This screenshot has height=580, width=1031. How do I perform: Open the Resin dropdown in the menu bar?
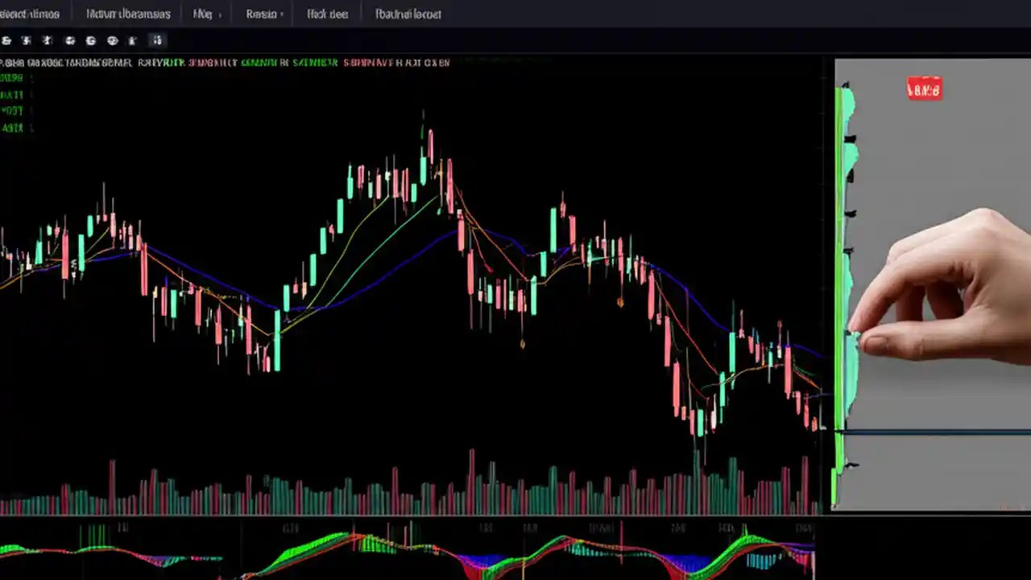[263, 14]
